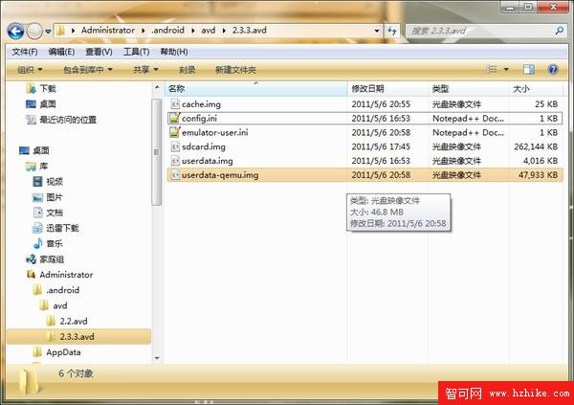Click the 262,144 KB size cell

coord(536,147)
